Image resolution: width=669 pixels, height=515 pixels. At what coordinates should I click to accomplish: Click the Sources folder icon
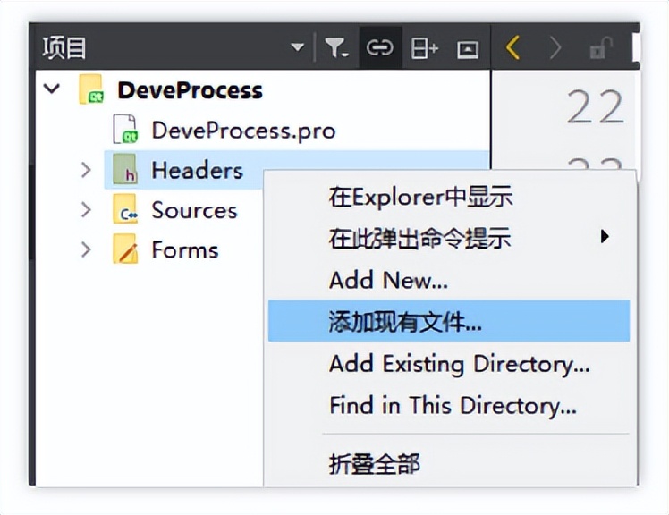pyautogui.click(x=125, y=211)
